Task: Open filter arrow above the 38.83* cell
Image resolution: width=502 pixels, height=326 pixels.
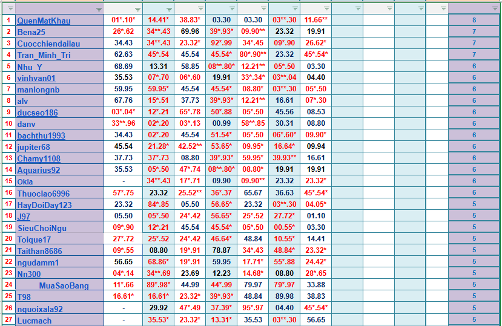Action: [x=200, y=9]
